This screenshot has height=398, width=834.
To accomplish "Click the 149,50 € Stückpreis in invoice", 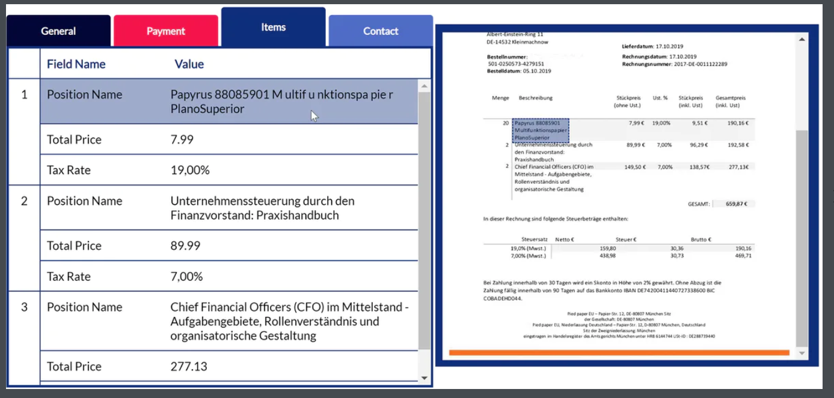I will point(636,167).
